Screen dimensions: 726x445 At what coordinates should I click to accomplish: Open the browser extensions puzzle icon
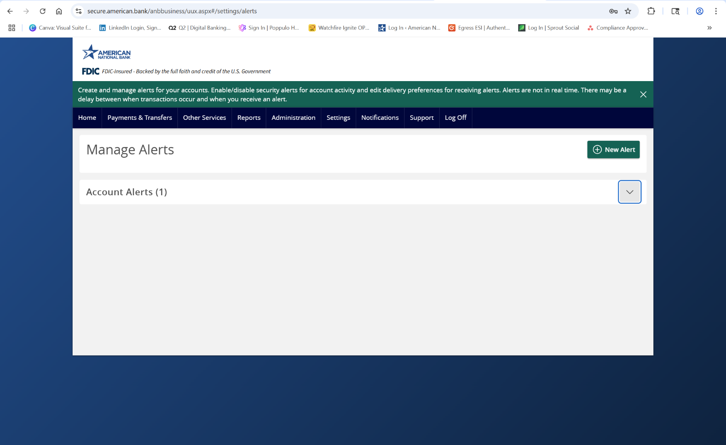[651, 11]
